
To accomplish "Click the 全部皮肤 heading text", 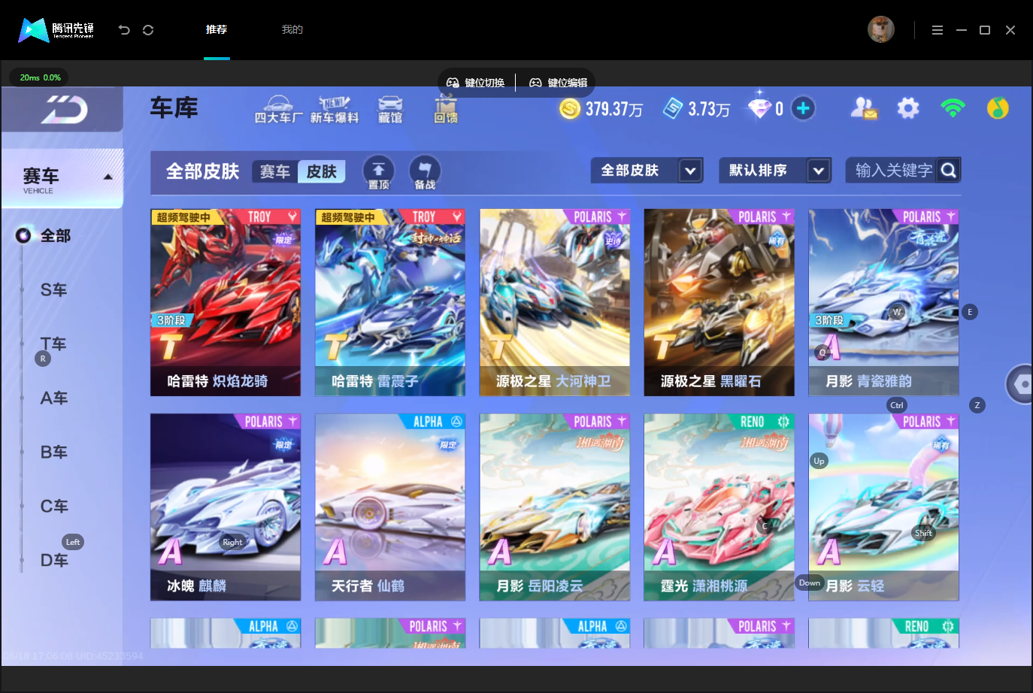I will (x=202, y=172).
